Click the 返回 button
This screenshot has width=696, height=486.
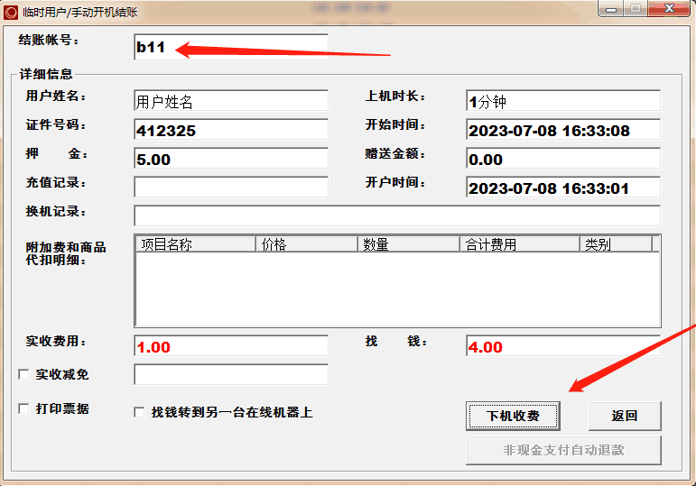pos(625,416)
